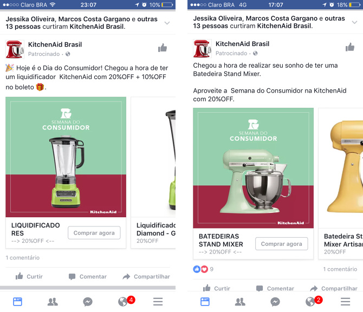This screenshot has width=363, height=312.
Task: Toggle Curtir on the right post
Action: 217,288
